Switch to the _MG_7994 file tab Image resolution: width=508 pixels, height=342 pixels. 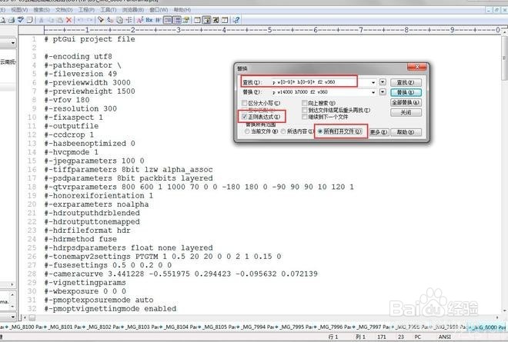click(x=256, y=327)
